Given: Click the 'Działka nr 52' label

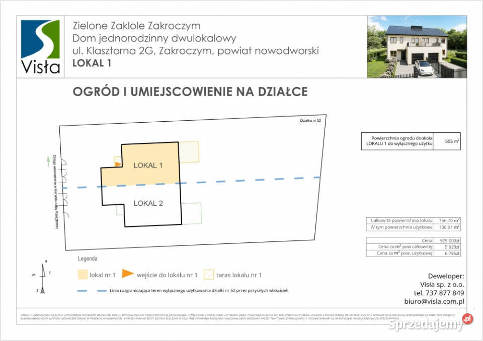Looking at the screenshot, I should [x=310, y=120].
